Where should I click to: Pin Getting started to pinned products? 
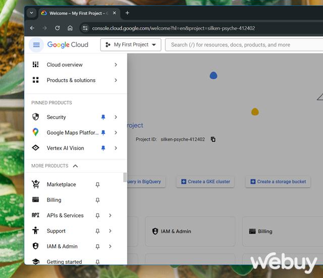(x=97, y=262)
